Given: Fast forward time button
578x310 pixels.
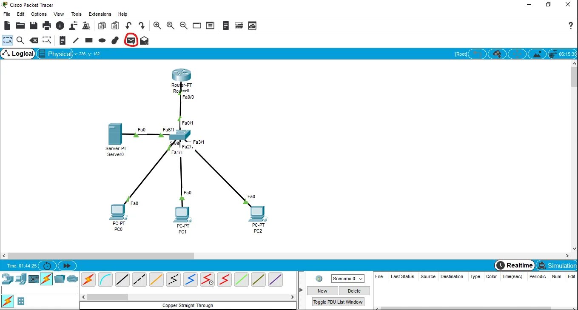Looking at the screenshot, I should (67, 265).
